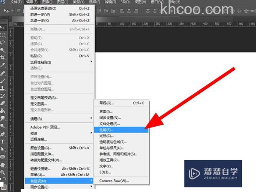
Task: Open the 窗口(W) menu
Action: 157,2
